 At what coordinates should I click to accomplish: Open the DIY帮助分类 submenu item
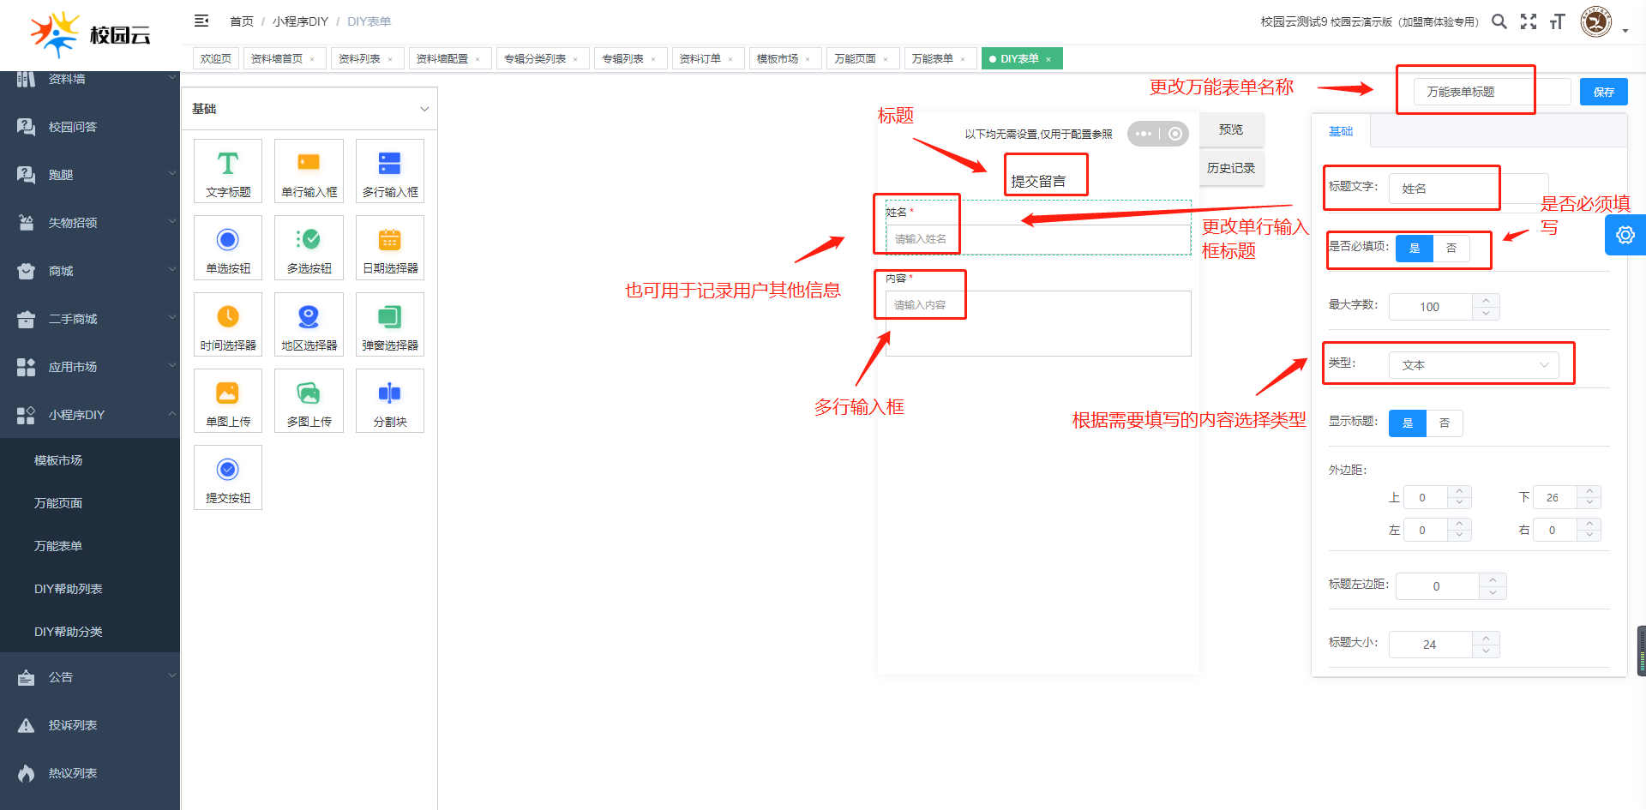90,632
